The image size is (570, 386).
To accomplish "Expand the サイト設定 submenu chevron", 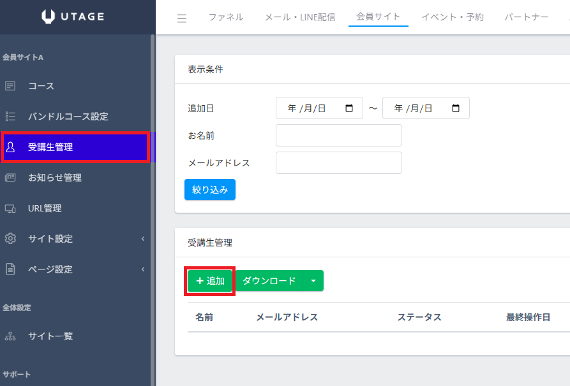I will click(143, 239).
